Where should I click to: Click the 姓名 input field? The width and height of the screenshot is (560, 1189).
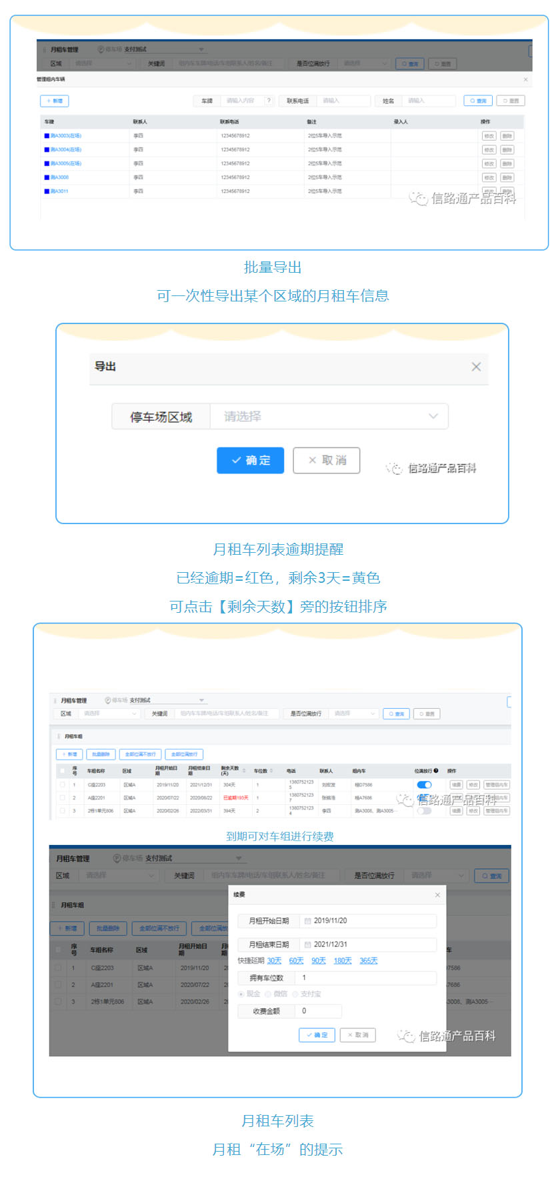click(x=429, y=101)
